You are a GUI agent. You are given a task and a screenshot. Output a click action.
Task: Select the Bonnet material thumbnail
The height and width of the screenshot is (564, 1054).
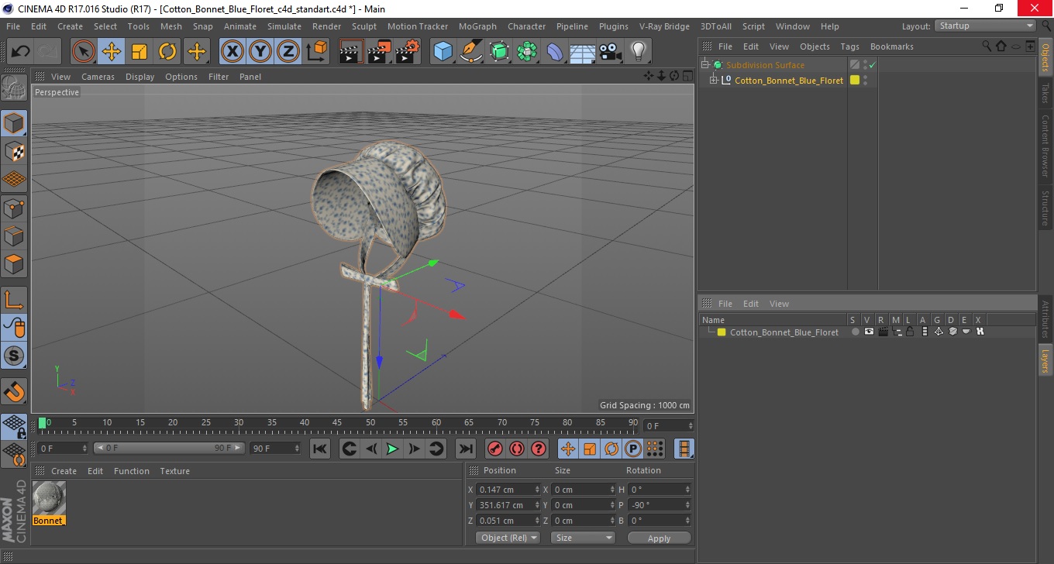click(49, 498)
